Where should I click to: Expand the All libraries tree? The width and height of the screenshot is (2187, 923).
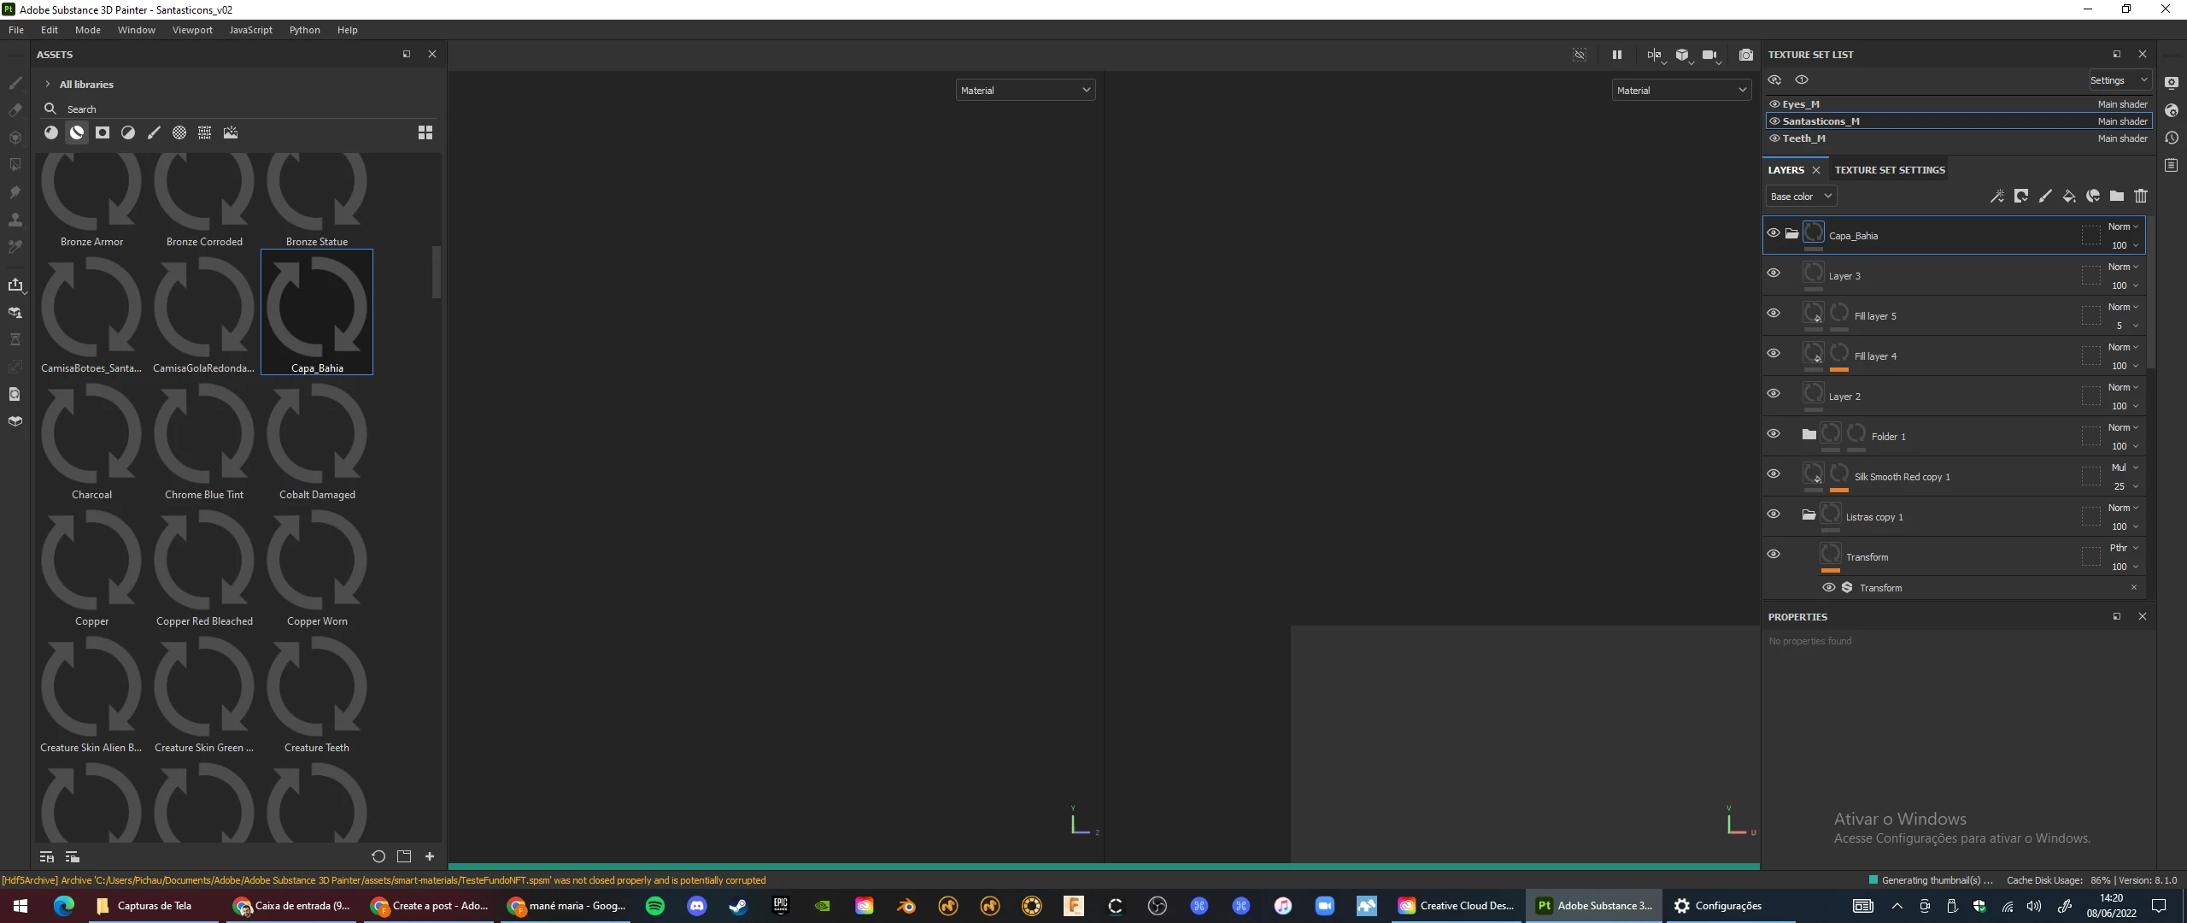48,85
